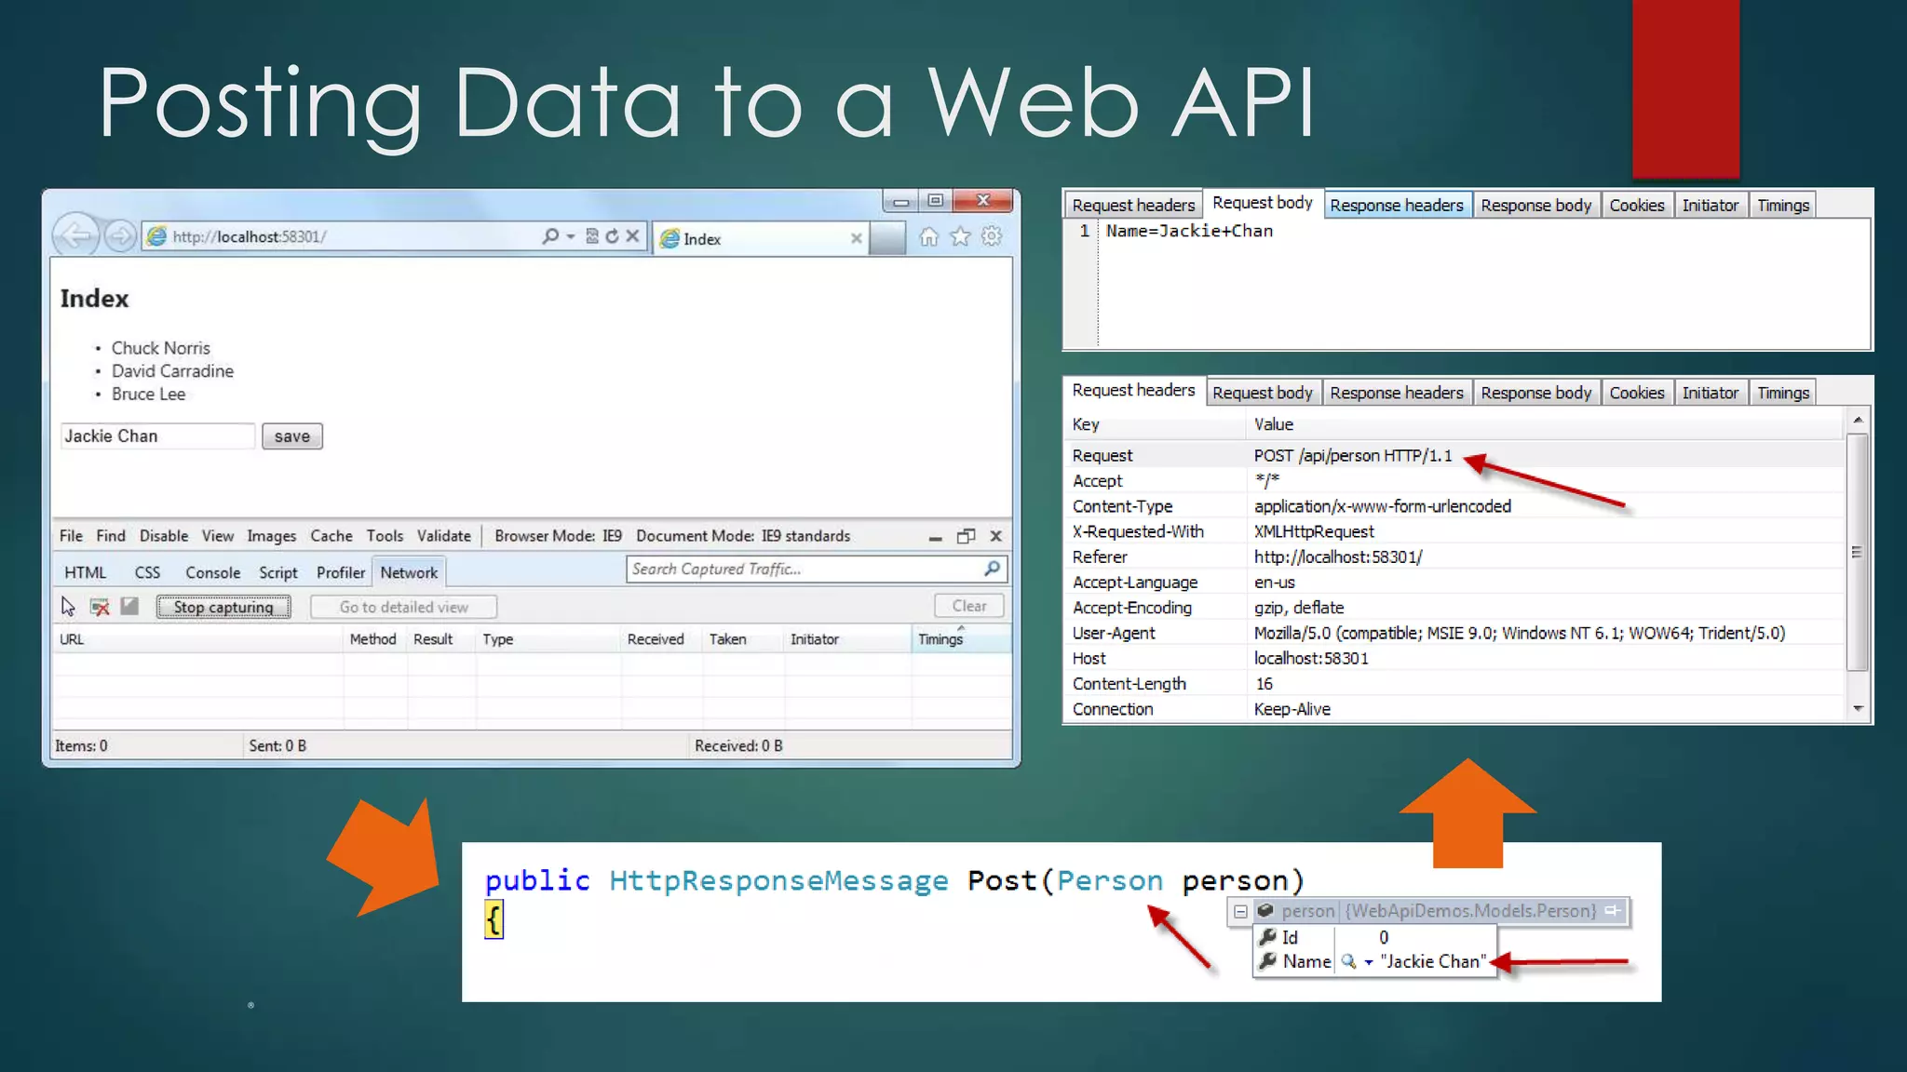Viewport: 1907px width, 1072px height.
Task: Open Request body tab in lower panel
Action: click(x=1263, y=393)
